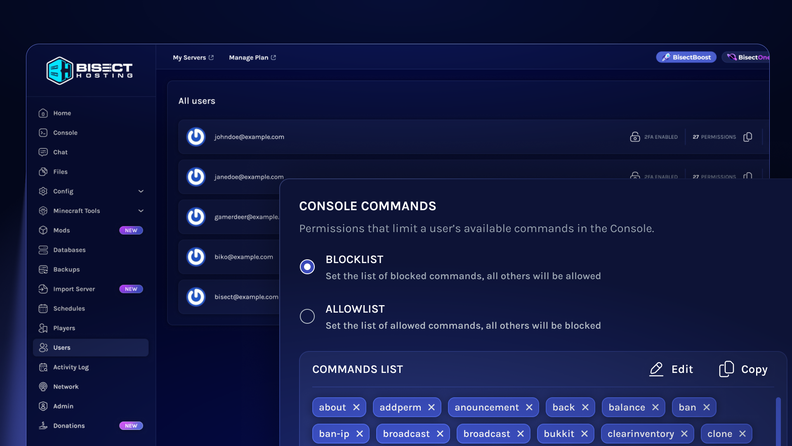Open My Servers link

tap(193, 57)
